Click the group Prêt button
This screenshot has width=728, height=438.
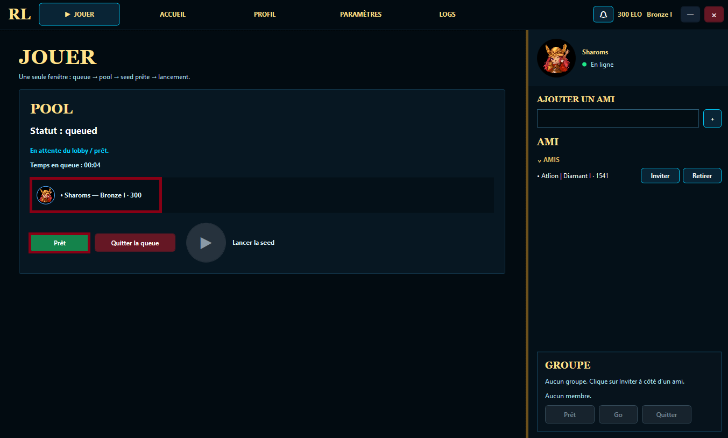click(570, 414)
